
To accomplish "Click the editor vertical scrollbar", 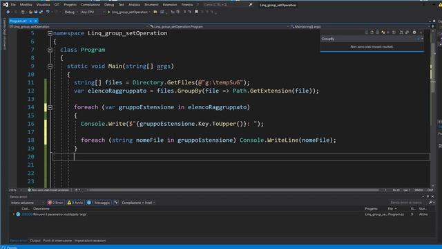I will click(x=433, y=107).
